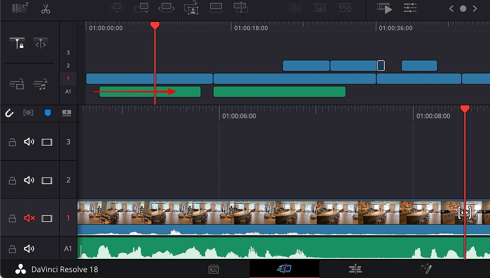The image size is (490, 278).
Task: Click the scissors split clip tool
Action: (46, 8)
